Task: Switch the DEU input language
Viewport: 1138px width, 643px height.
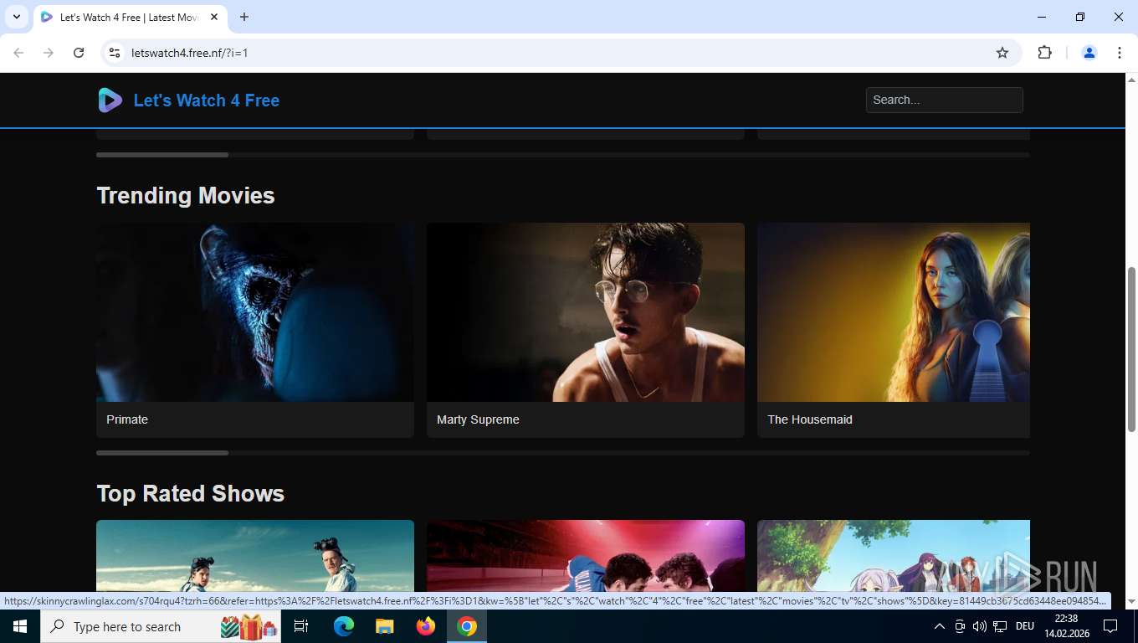Action: (1025, 626)
